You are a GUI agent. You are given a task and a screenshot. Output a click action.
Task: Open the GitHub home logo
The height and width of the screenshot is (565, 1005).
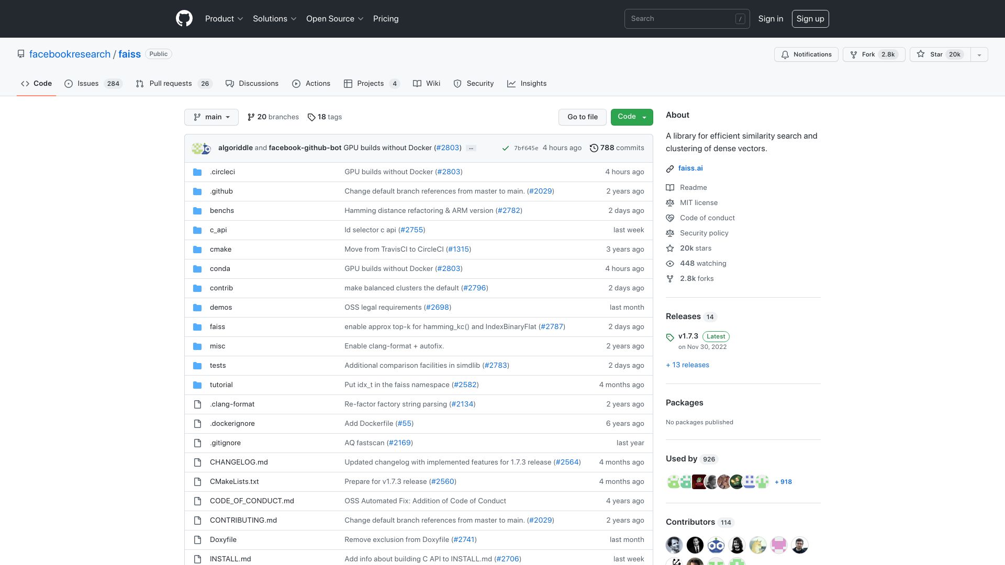(x=184, y=19)
